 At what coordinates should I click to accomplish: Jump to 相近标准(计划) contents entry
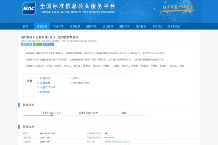(x=80, y=83)
